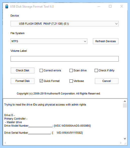Screen dimensions: 130x148
Task: Maximize the Format Tool window
Action: [110, 7]
